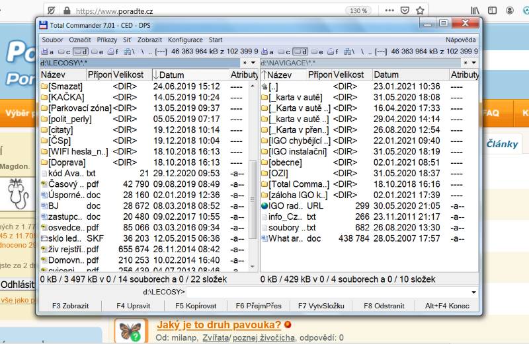Select the [KAČKA] folder
This screenshot has width=529, height=344.
point(62,97)
